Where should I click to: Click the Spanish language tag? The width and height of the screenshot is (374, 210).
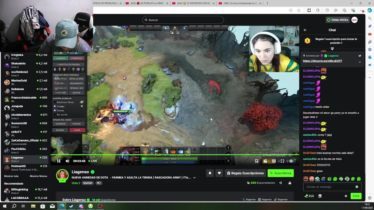[87, 183]
